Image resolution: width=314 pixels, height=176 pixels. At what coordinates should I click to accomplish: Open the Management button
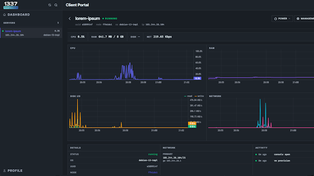304,19
